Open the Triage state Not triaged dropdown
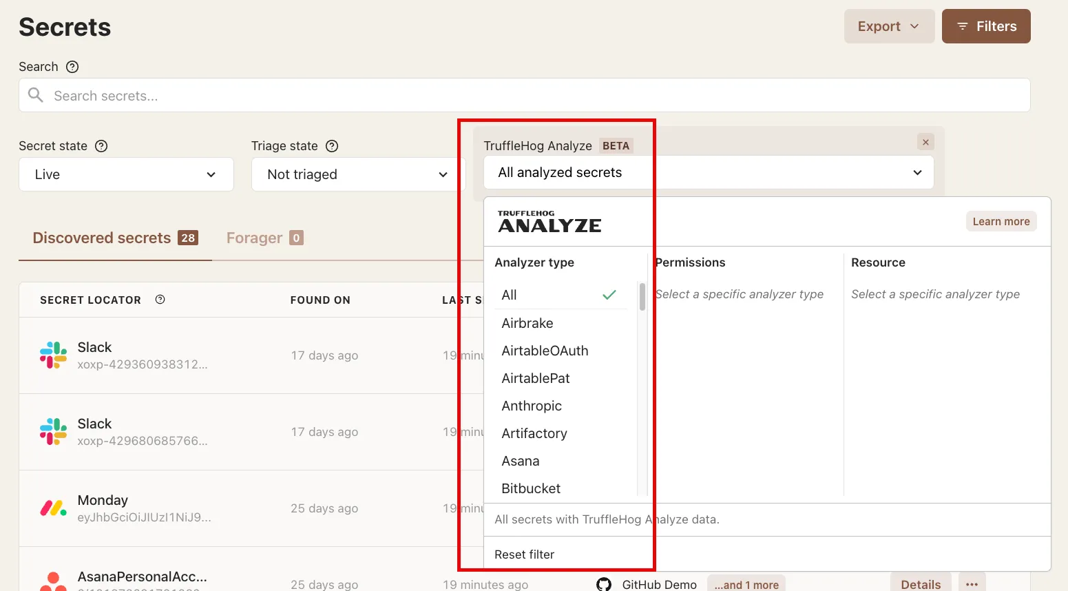 (358, 174)
